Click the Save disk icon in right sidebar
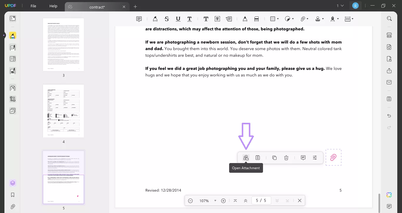This screenshot has width=402, height=213. pos(389,99)
